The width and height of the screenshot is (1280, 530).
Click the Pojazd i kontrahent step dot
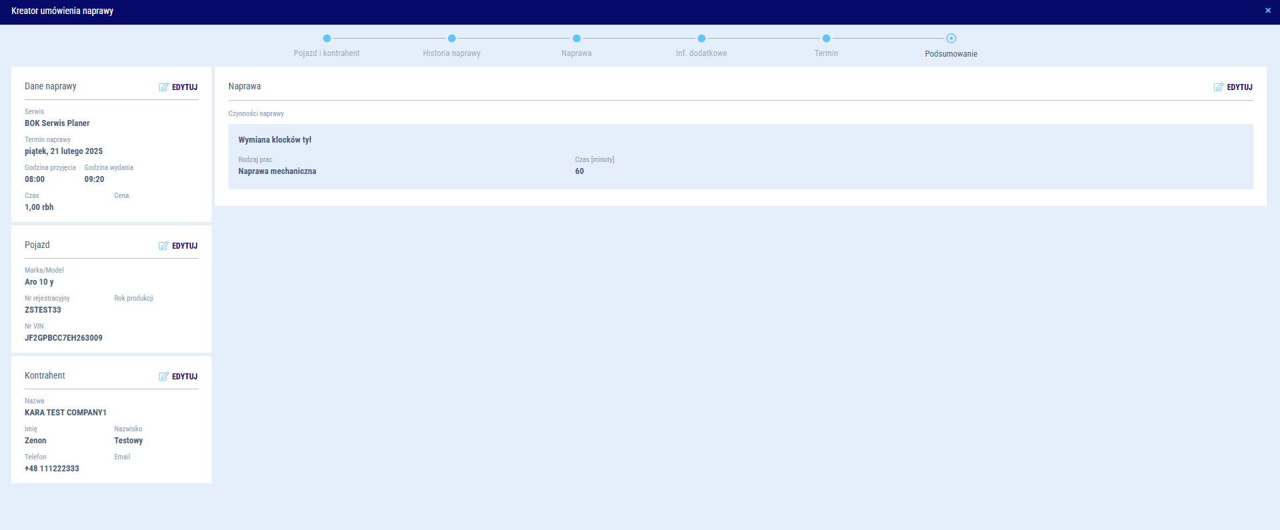(x=327, y=39)
